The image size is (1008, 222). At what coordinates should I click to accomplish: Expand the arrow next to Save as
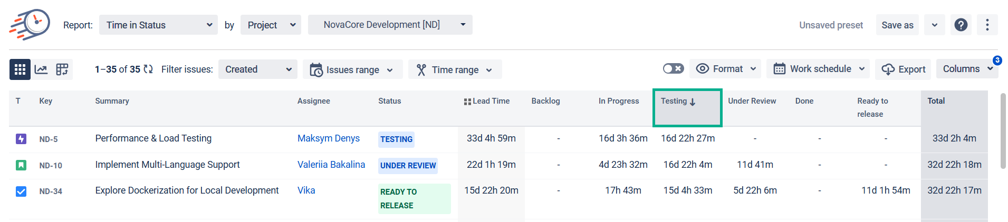(935, 25)
